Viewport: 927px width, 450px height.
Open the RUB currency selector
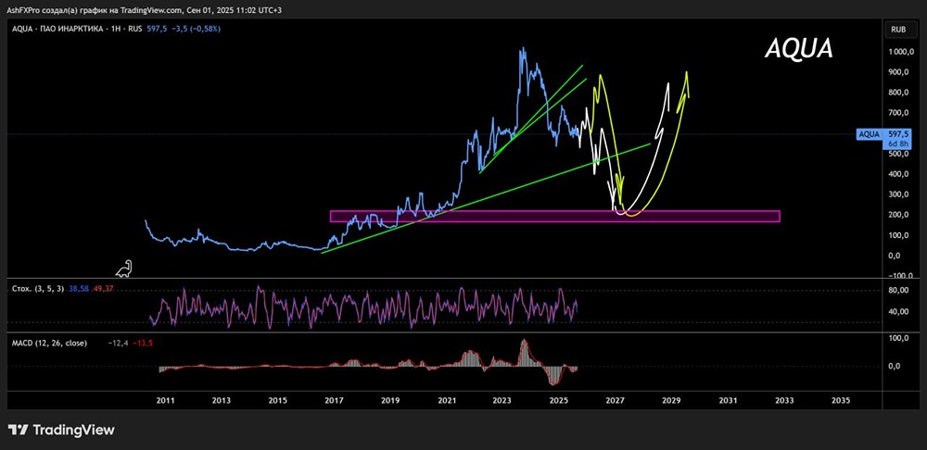(x=900, y=29)
